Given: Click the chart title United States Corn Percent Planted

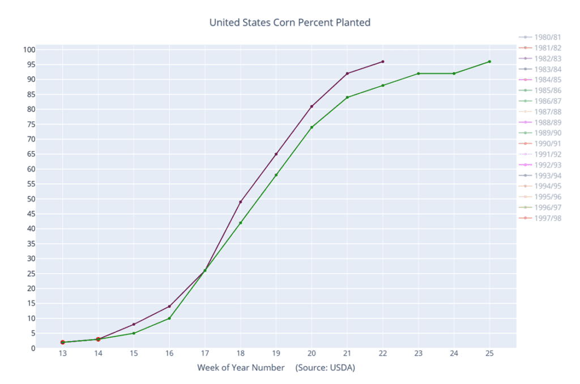Looking at the screenshot, I should (290, 23).
